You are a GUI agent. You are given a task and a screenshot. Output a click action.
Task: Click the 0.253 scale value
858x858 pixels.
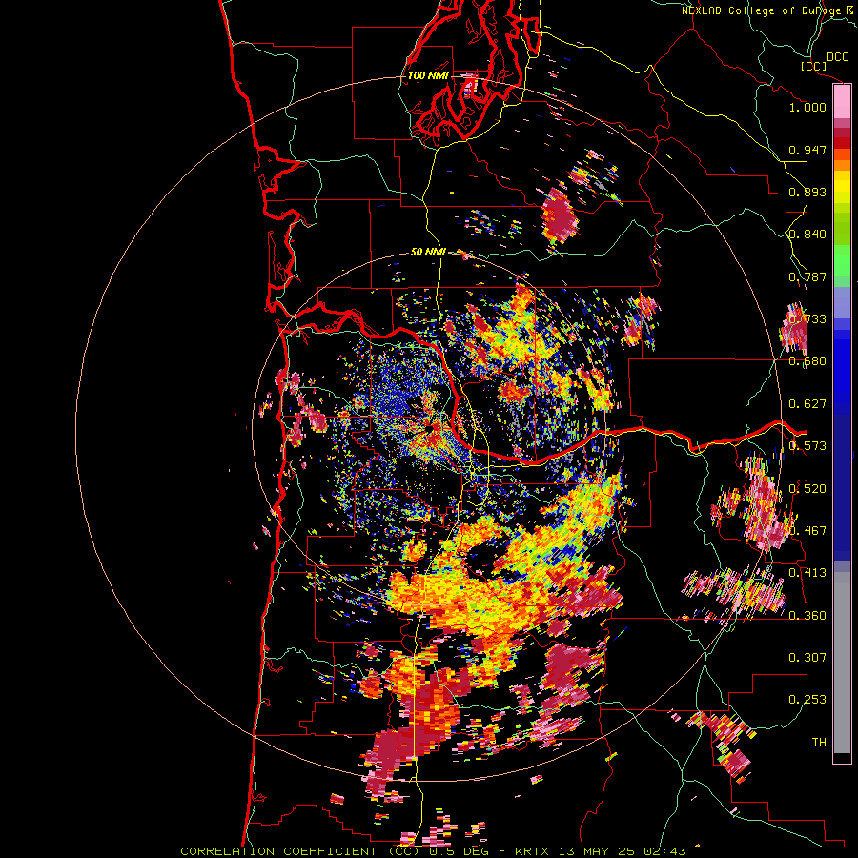807,700
